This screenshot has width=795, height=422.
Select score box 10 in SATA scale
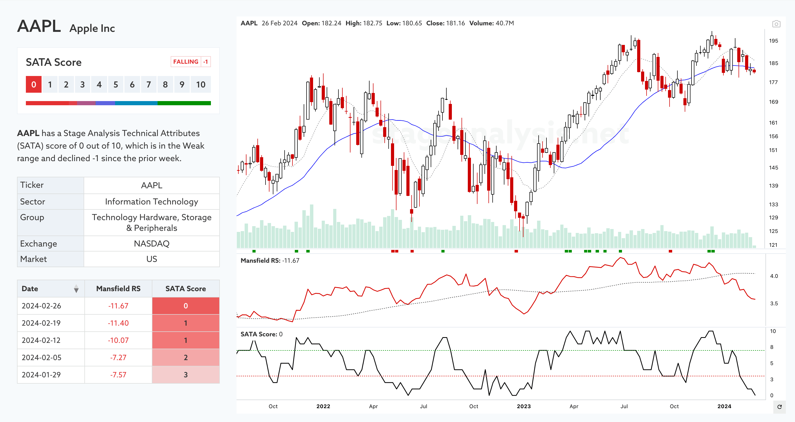(201, 85)
